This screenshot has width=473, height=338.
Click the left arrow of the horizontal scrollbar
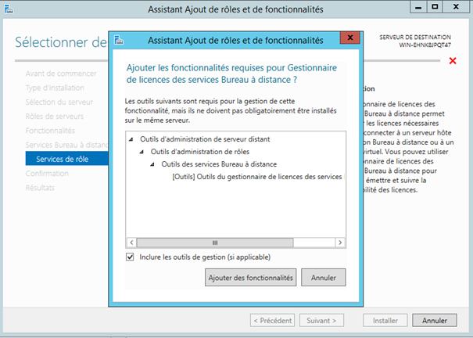click(131, 243)
